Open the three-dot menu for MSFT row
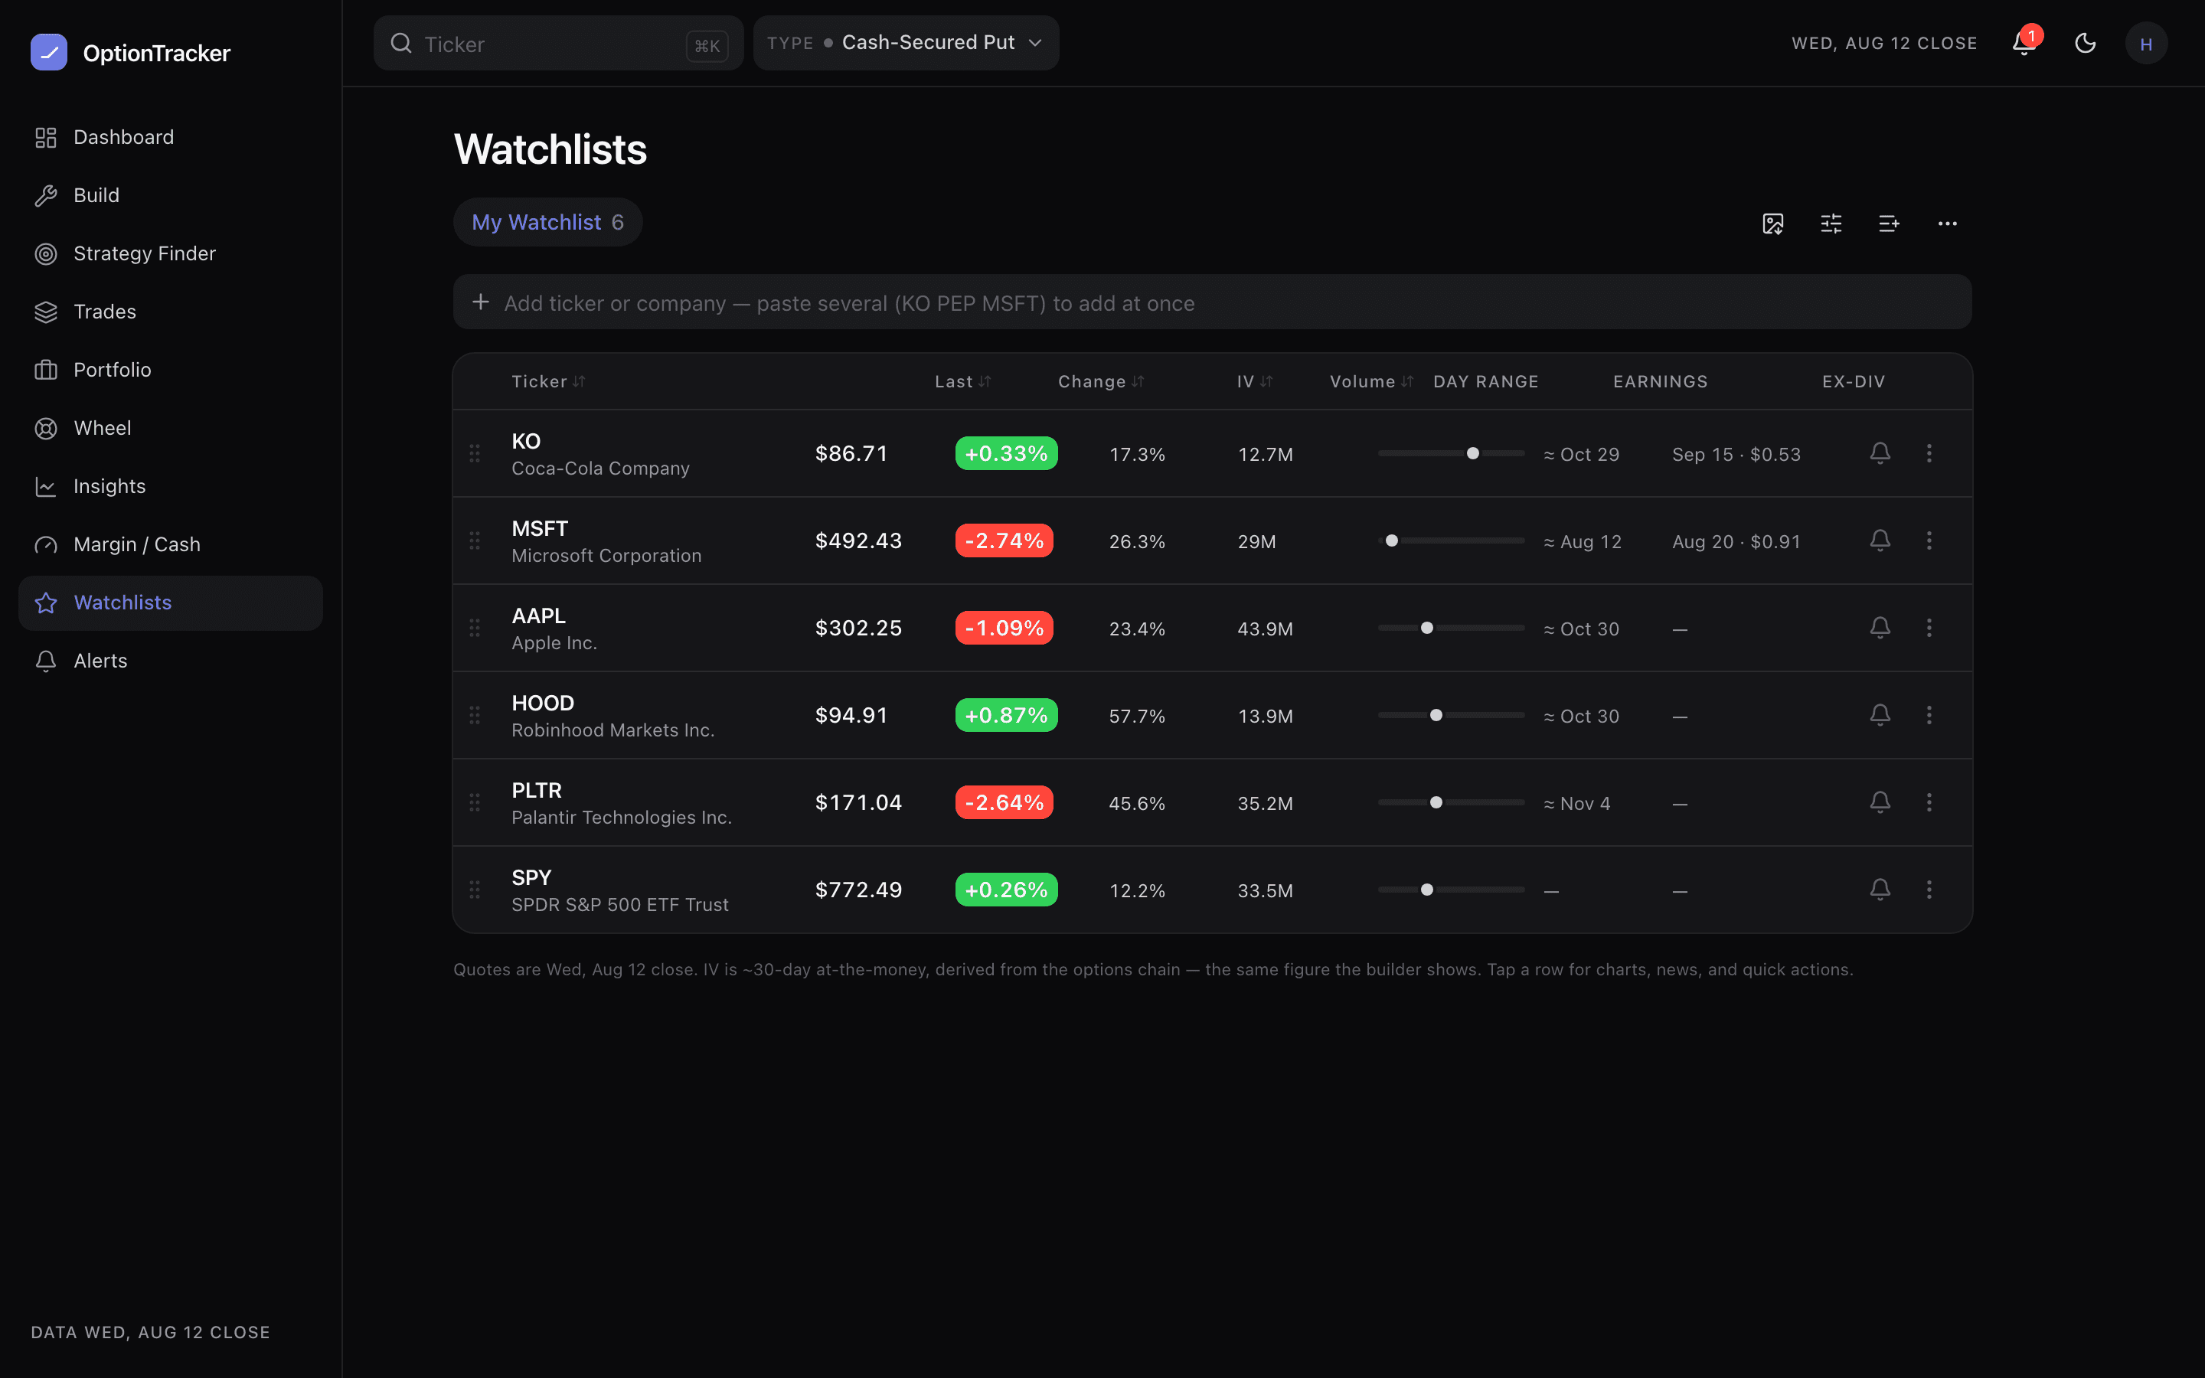 [x=1929, y=540]
